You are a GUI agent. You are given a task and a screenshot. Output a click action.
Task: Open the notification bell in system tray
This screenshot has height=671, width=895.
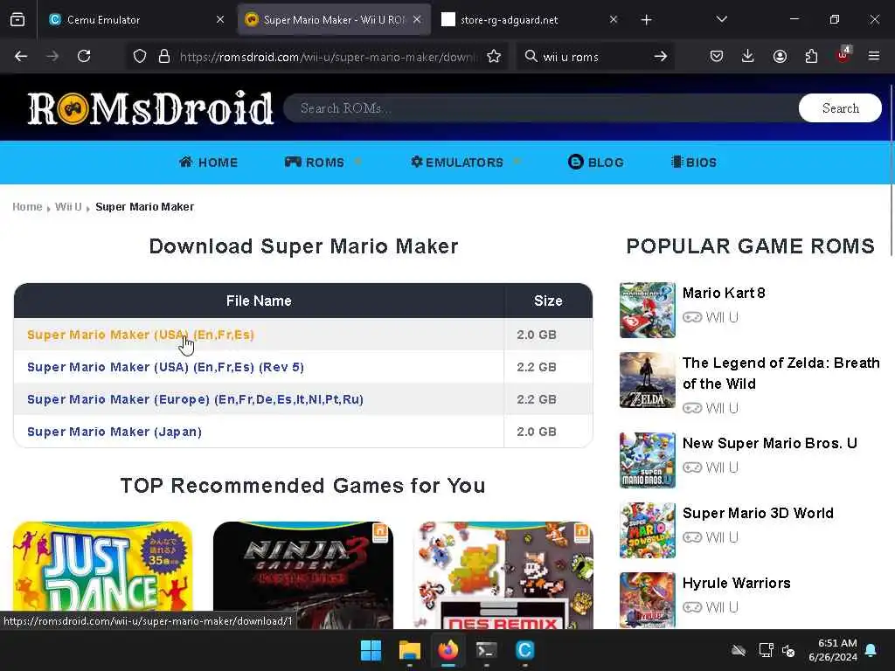(x=871, y=650)
